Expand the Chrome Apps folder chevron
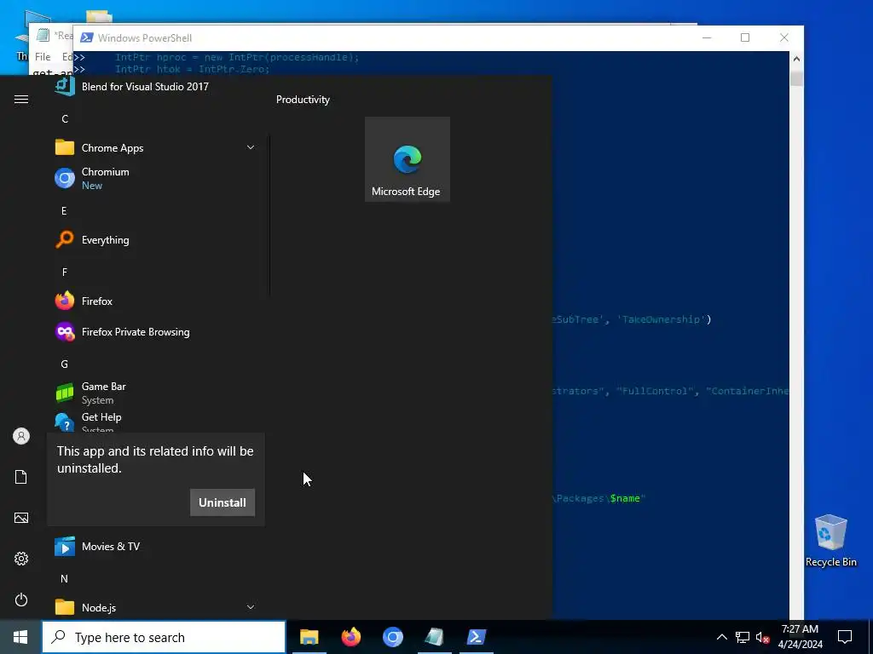The width and height of the screenshot is (873, 654). 251,148
